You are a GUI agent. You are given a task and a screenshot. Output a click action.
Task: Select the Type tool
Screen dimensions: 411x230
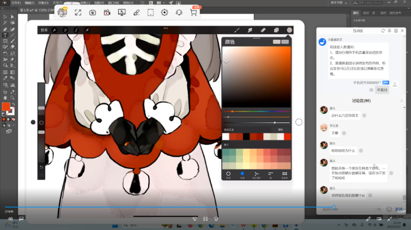[5, 35]
